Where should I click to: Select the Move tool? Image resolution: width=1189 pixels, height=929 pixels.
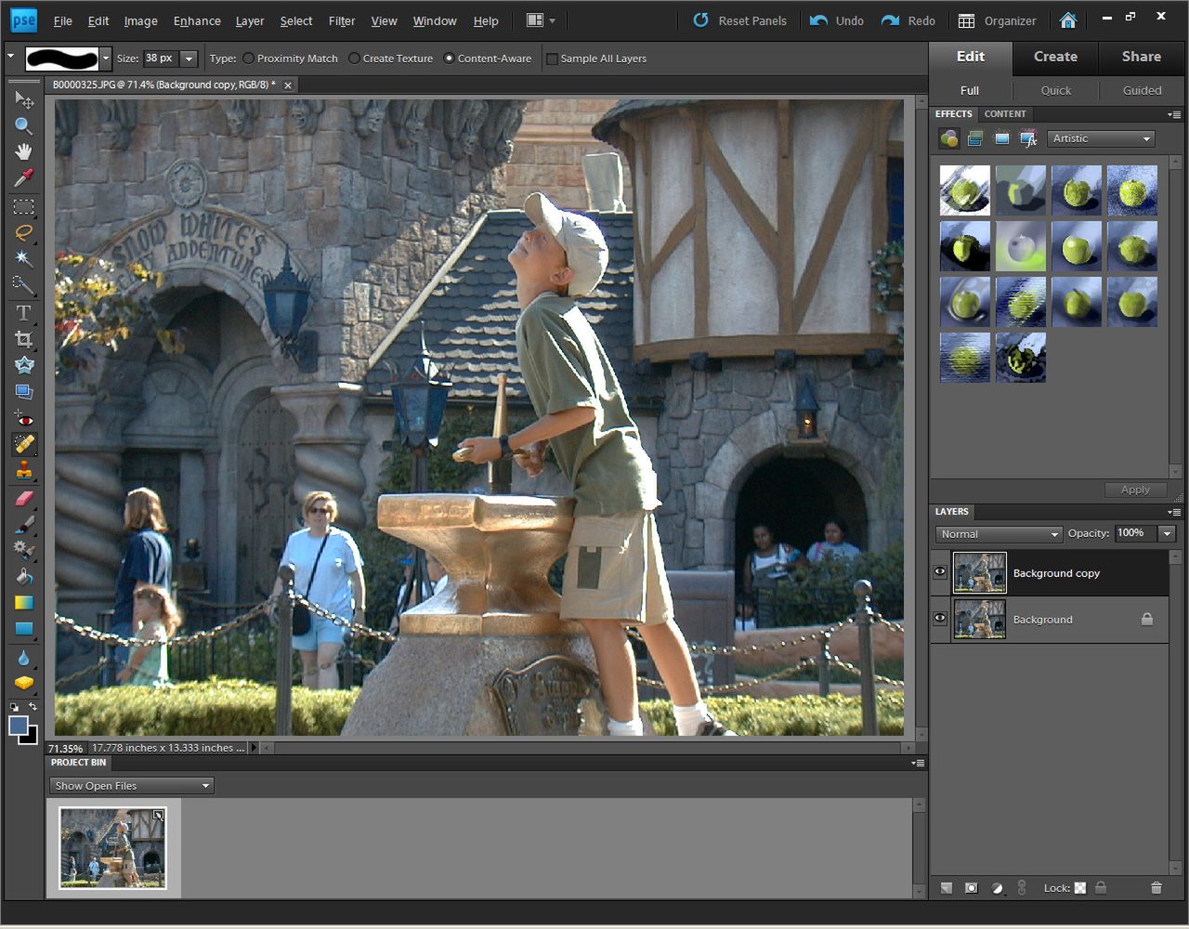click(x=23, y=99)
